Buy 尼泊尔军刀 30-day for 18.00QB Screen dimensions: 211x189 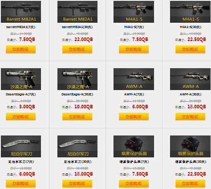pyautogui.click(x=77, y=184)
